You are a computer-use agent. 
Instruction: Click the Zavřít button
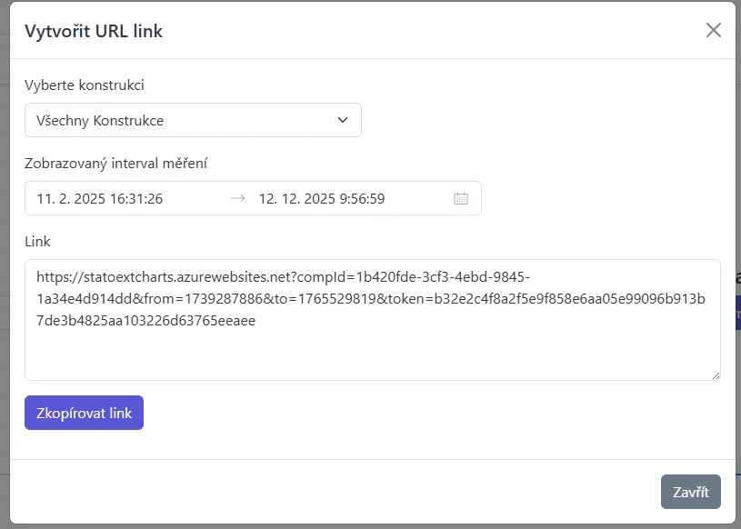coord(690,492)
